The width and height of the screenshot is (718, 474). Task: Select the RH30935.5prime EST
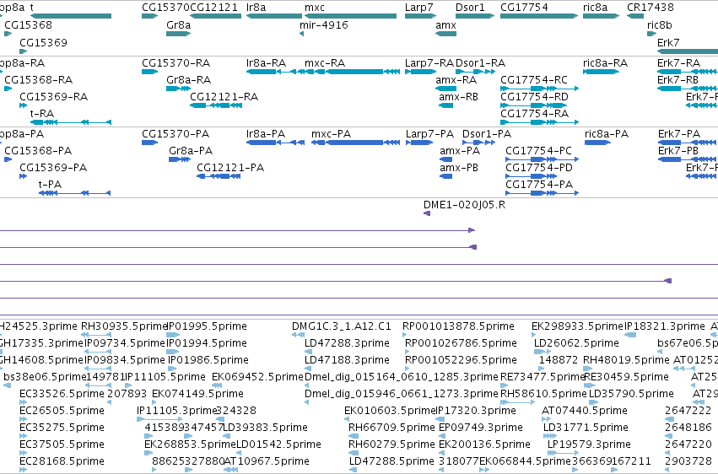pos(97,335)
